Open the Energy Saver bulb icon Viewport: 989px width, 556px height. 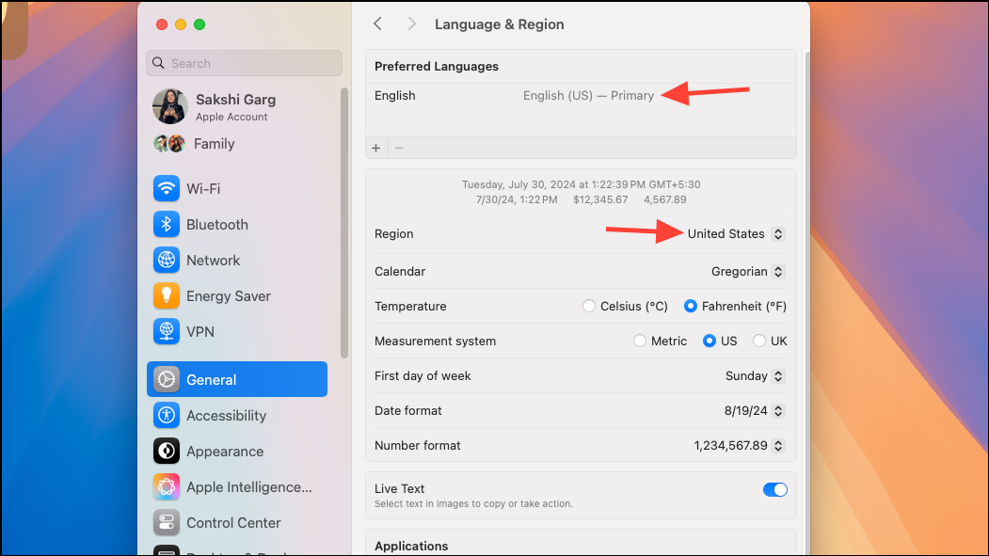167,295
